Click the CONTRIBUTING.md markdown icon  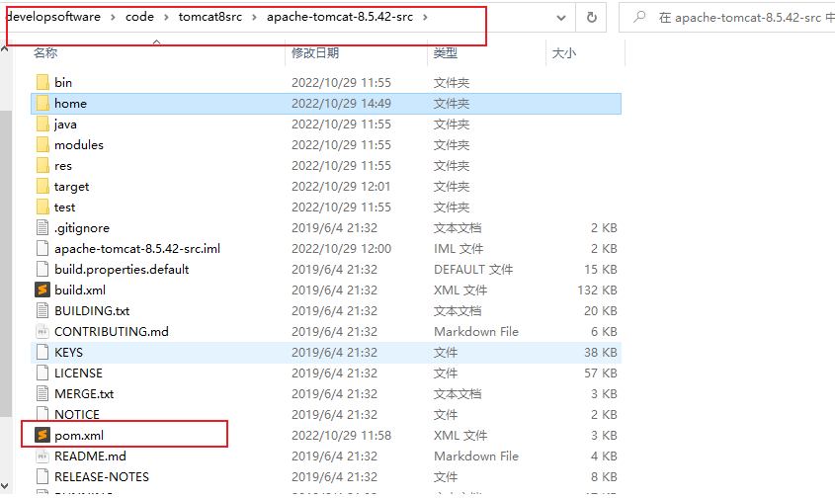42,331
